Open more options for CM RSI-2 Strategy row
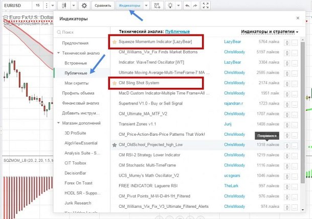The width and height of the screenshot is (312, 219). (295, 156)
